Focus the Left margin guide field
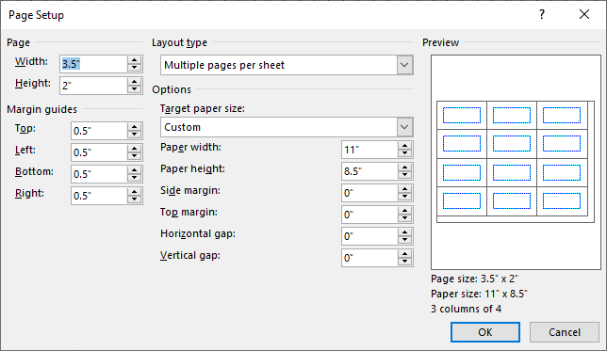The image size is (607, 351). (99, 152)
